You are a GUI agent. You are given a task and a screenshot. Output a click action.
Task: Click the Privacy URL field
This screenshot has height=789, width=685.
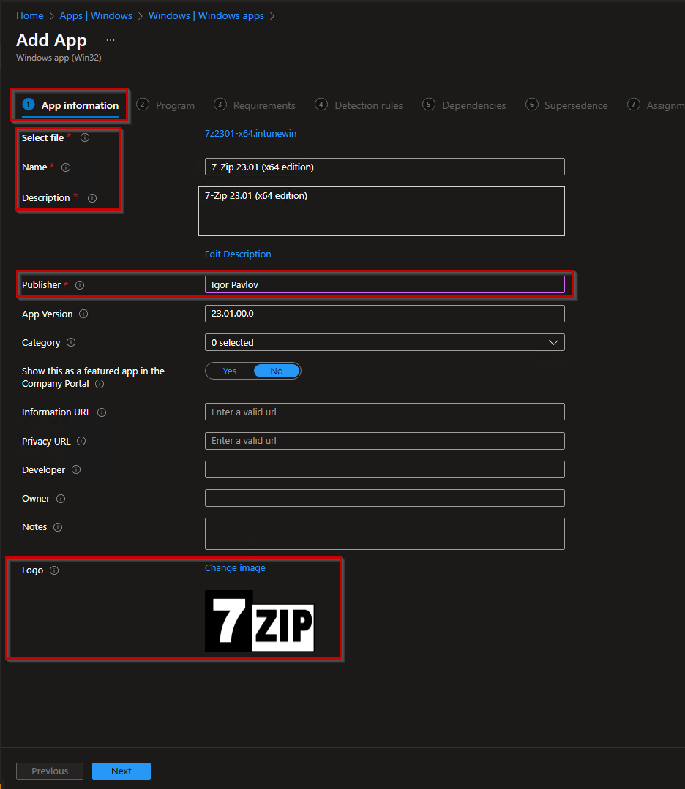tap(385, 441)
